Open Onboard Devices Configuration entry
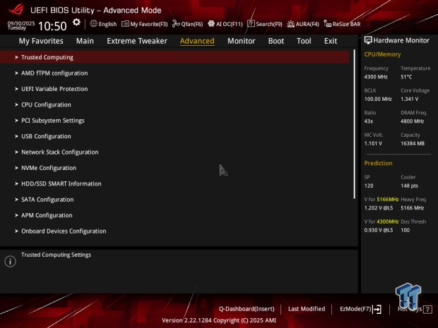The height and width of the screenshot is (328, 438). pos(64,231)
